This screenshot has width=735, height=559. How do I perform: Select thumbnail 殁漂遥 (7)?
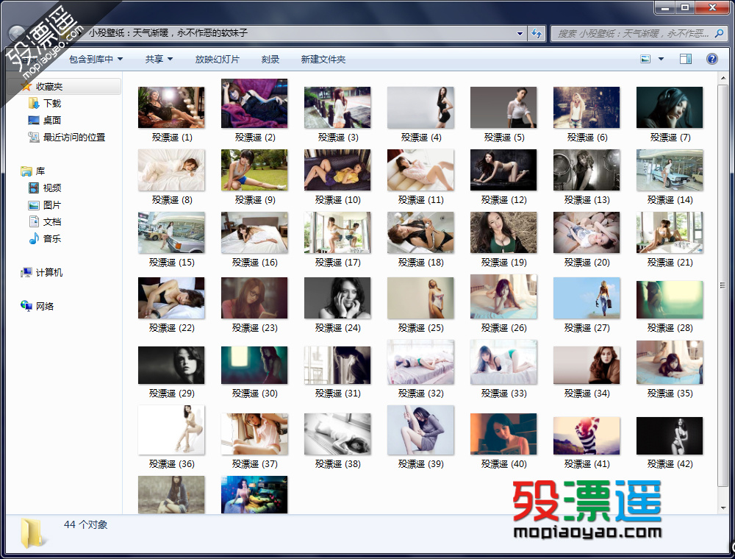coord(670,107)
